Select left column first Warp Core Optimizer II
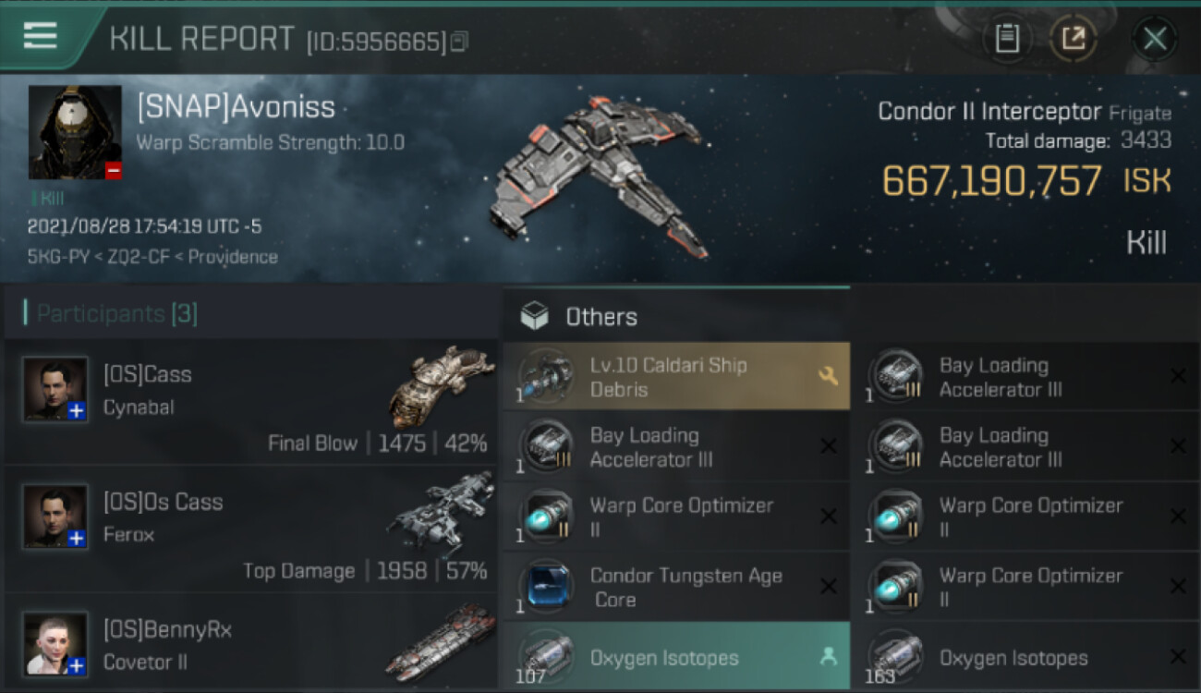 pyautogui.click(x=676, y=517)
